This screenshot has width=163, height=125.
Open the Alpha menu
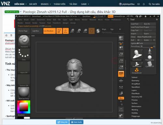tap(20, 20)
